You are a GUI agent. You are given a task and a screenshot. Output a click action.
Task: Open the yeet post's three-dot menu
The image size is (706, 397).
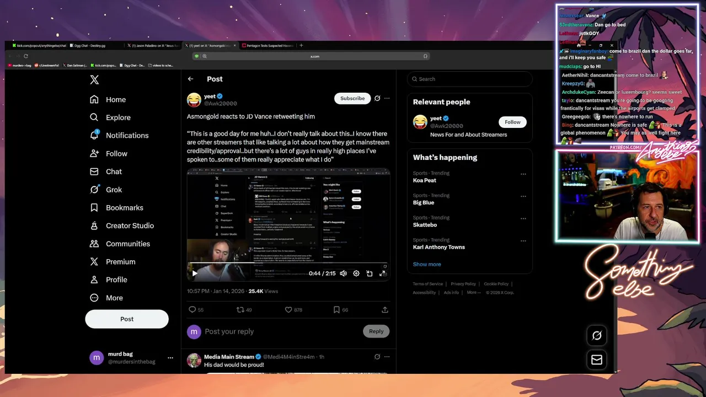pos(387,98)
